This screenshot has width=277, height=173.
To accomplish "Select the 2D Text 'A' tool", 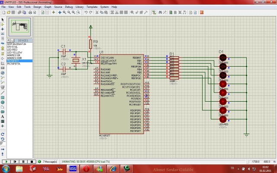I will 3,116.
